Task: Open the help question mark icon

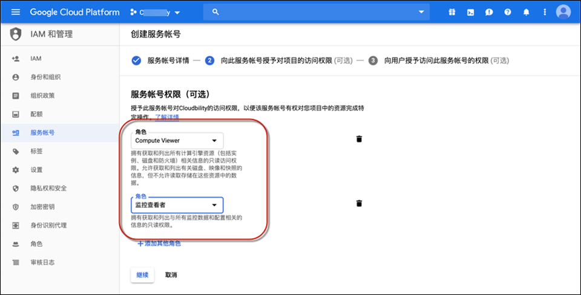Action: pyautogui.click(x=508, y=12)
